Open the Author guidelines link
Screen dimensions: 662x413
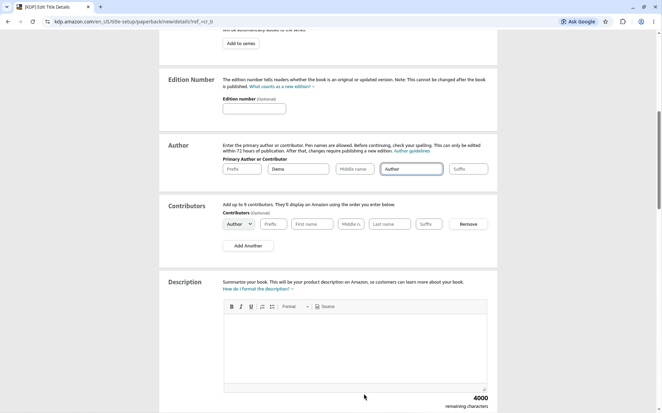[x=412, y=151]
